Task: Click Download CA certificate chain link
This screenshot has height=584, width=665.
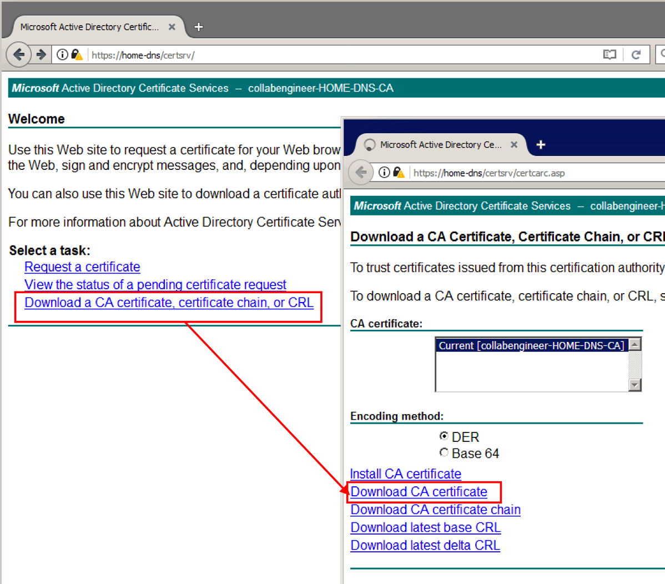Action: click(x=435, y=510)
